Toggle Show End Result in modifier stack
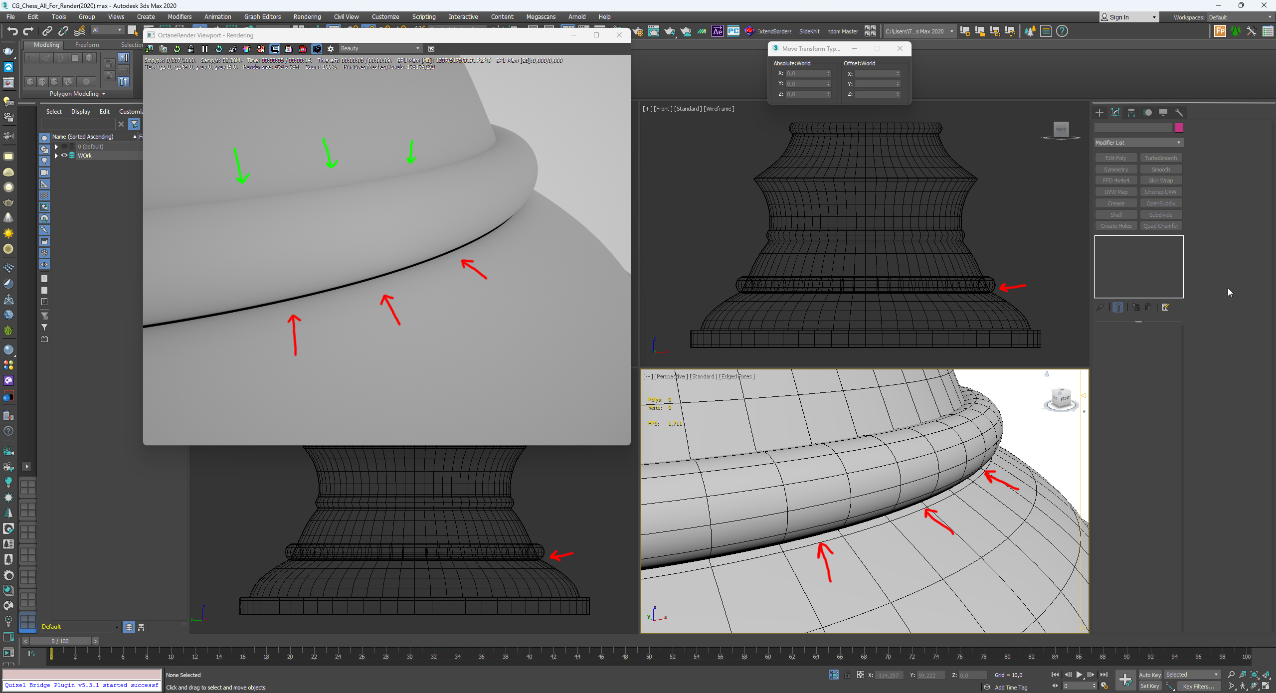The width and height of the screenshot is (1276, 693). pyautogui.click(x=1118, y=308)
